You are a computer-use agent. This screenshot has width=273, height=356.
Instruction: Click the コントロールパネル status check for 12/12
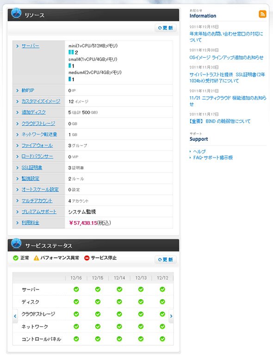click(162, 339)
